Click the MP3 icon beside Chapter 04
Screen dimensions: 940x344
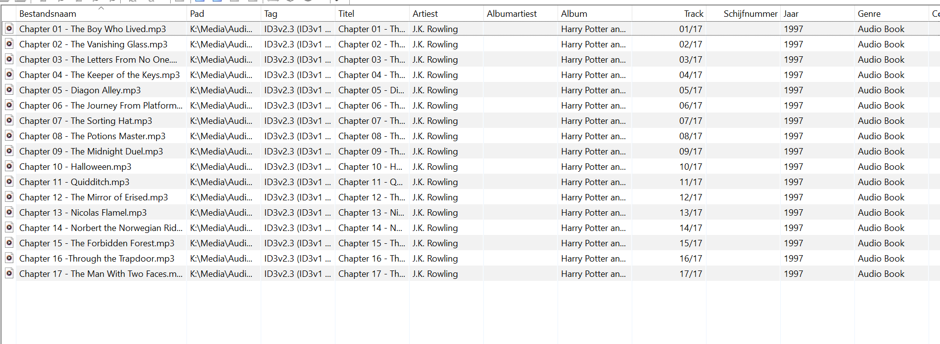click(9, 75)
